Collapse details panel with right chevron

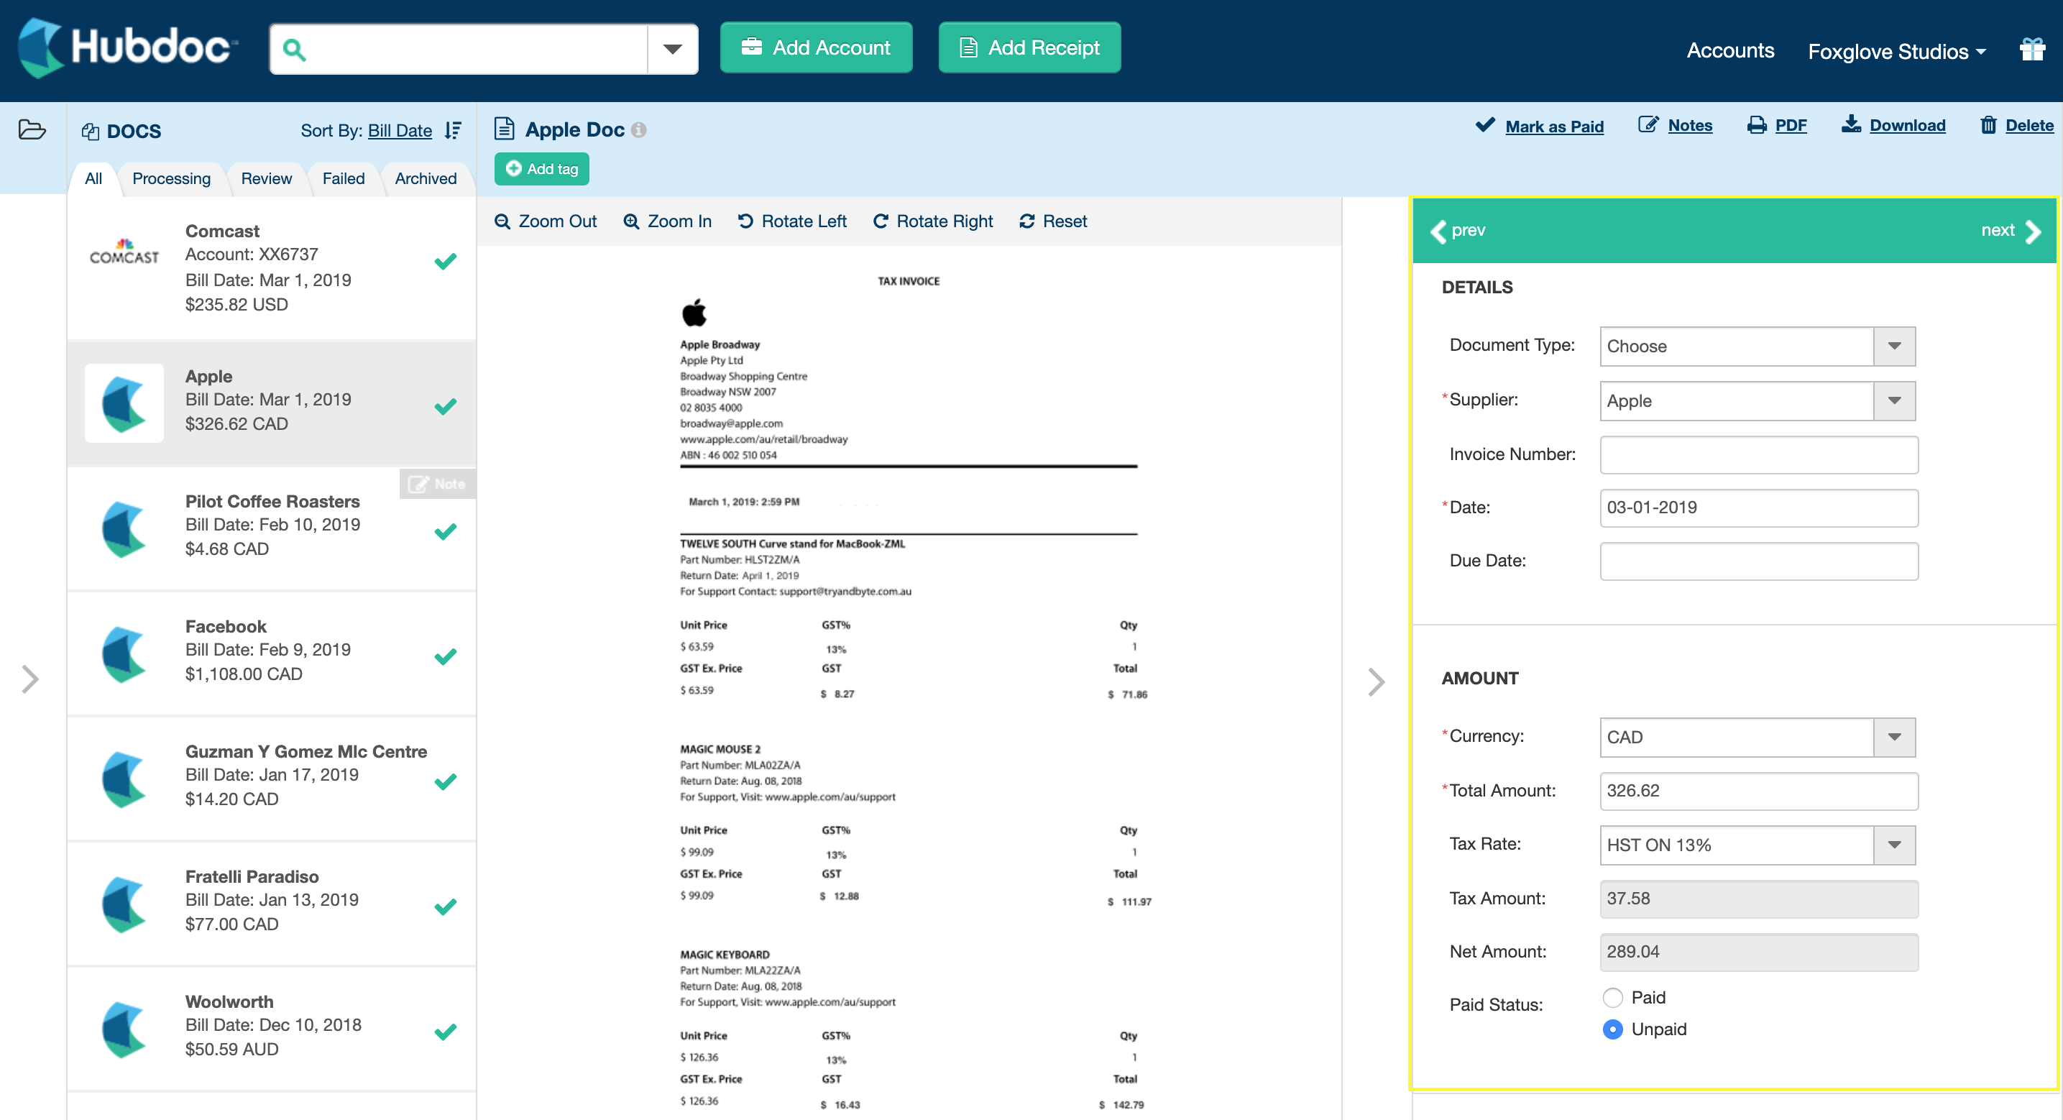[1376, 681]
